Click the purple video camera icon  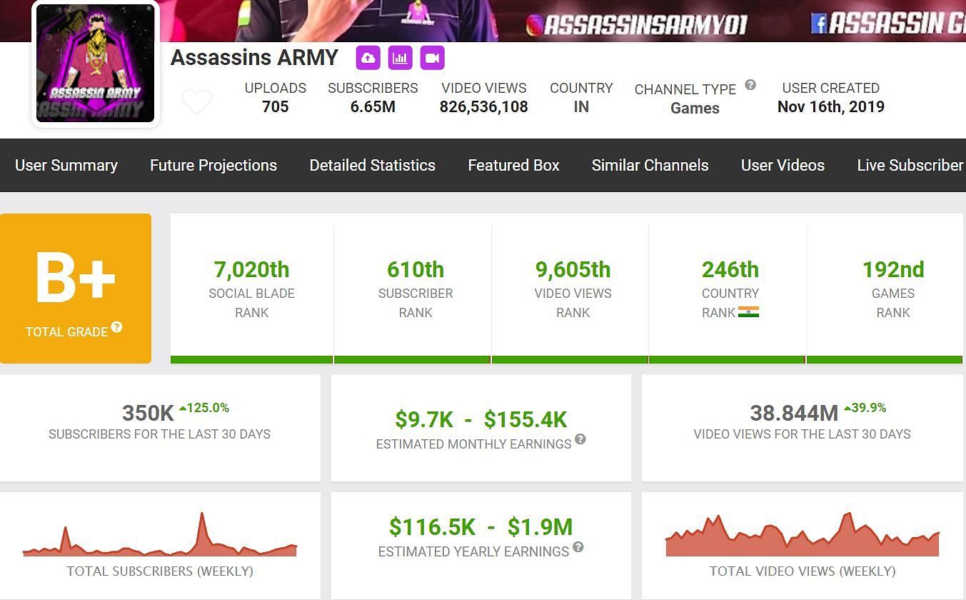432,58
